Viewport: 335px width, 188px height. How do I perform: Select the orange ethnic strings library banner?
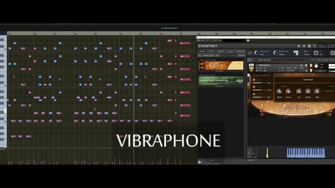[221, 65]
